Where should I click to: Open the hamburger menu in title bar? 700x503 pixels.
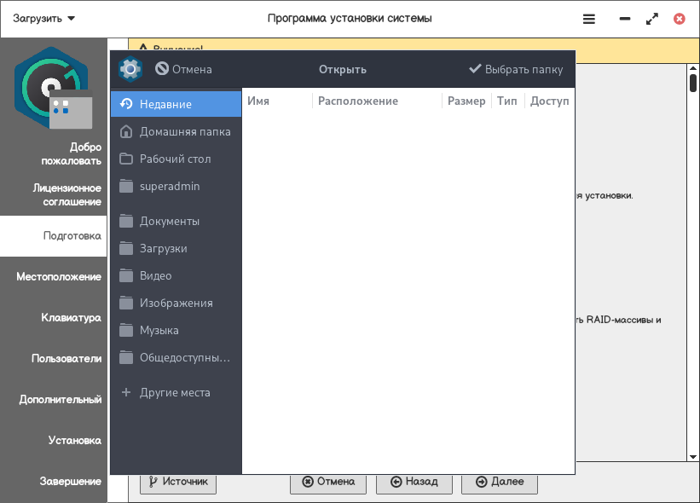pos(589,18)
